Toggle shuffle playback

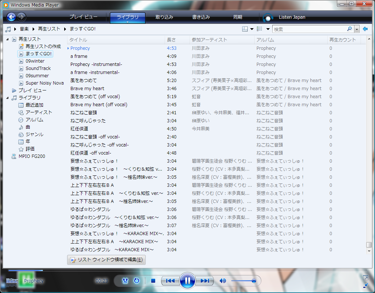(125, 281)
